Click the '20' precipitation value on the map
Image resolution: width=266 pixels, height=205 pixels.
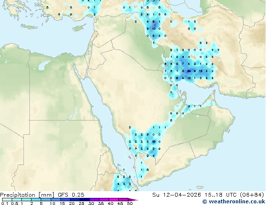[x=189, y=71]
